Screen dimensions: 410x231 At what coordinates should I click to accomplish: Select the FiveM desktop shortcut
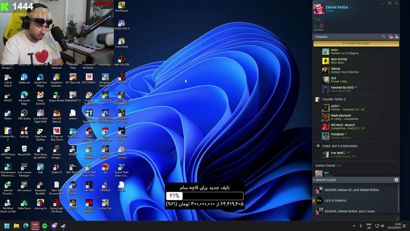point(121,187)
